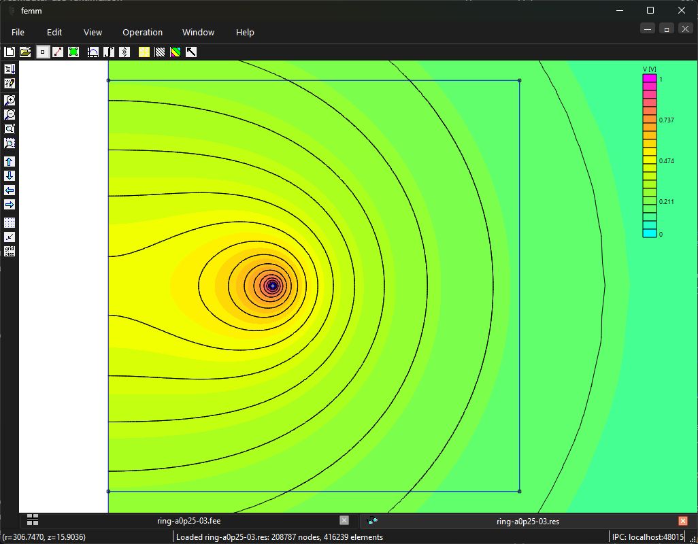This screenshot has height=544, width=698.
Task: Toggle the yellow mesh display icon
Action: tap(144, 52)
